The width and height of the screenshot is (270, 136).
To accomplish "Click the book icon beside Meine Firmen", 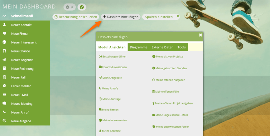I will click(x=100, y=109).
